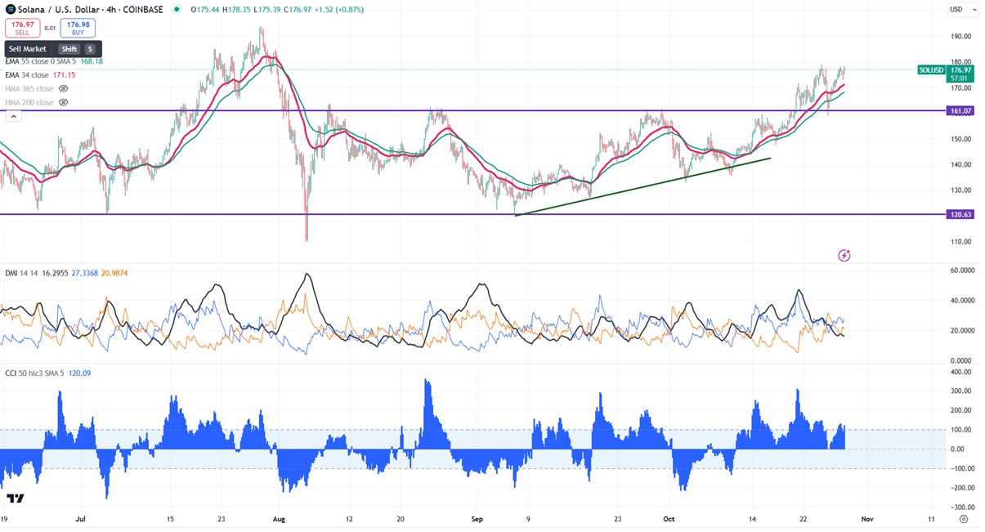
Task: Click the 110.00 price scale label
Action: pos(960,241)
